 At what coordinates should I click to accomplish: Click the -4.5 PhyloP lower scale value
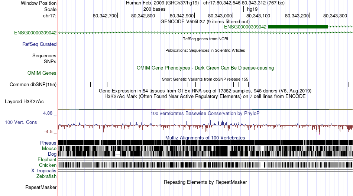coord(48,132)
